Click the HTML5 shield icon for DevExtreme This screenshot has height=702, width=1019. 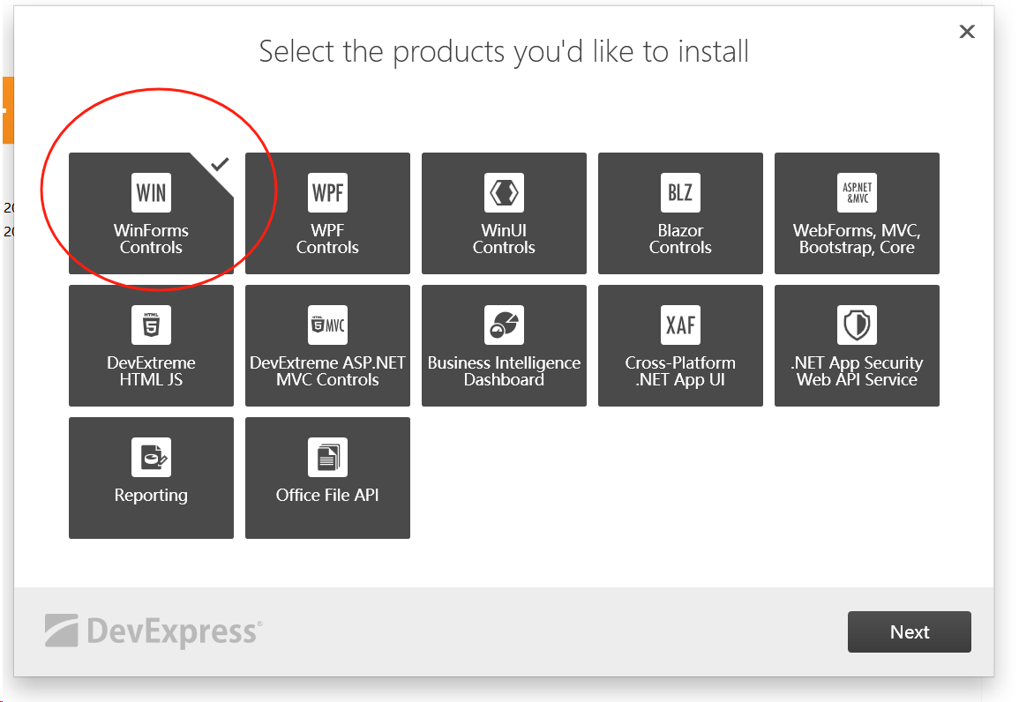151,325
